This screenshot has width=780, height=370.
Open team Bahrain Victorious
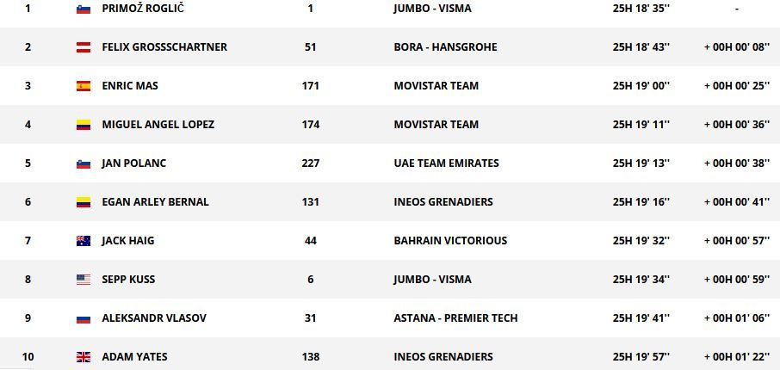click(450, 241)
